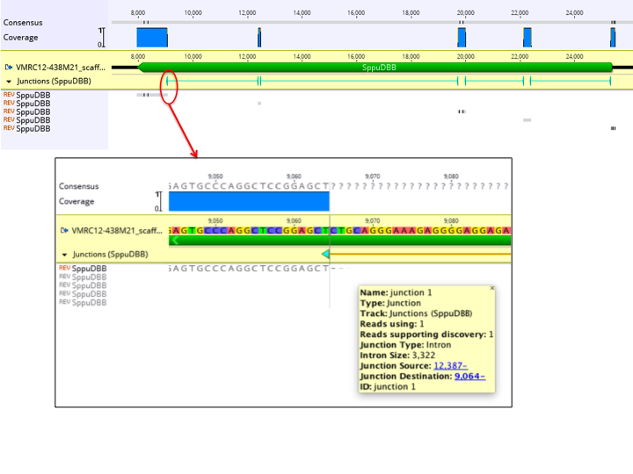Click the circled first junction marker in top track
This screenshot has height=474, width=633.
click(x=167, y=81)
